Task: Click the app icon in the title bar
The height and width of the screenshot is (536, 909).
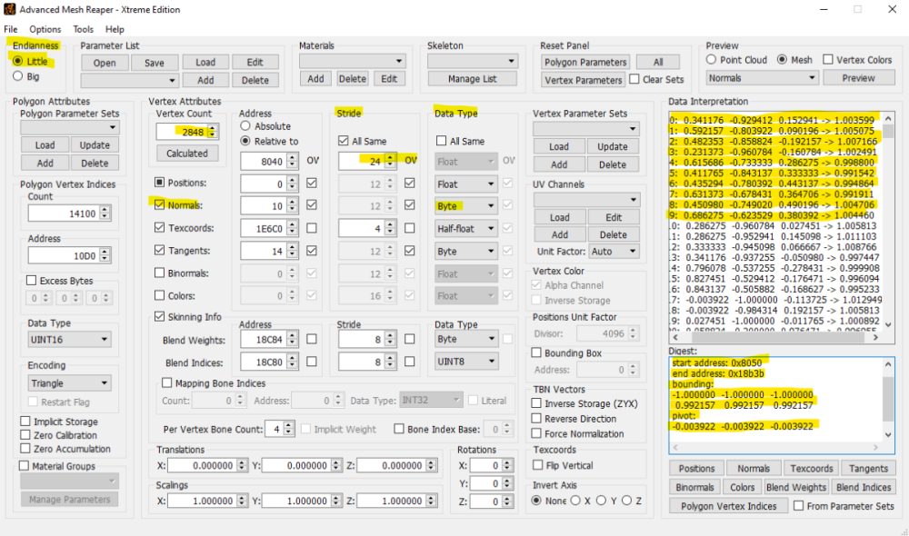Action: tap(12, 9)
